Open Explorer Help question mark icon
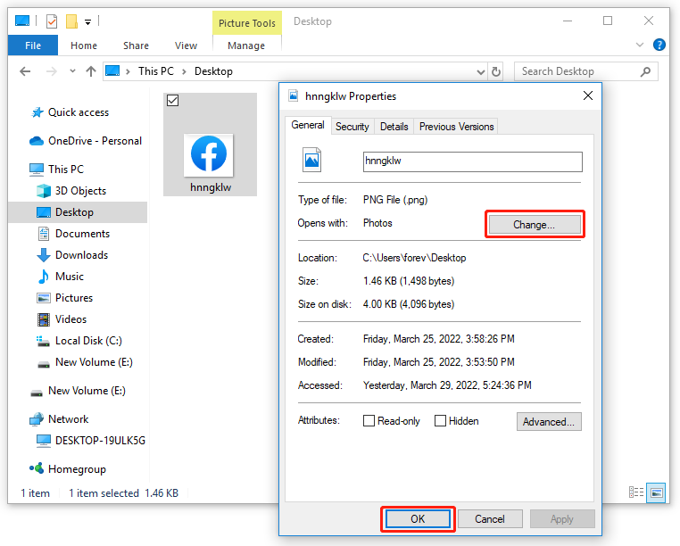 coord(659,45)
